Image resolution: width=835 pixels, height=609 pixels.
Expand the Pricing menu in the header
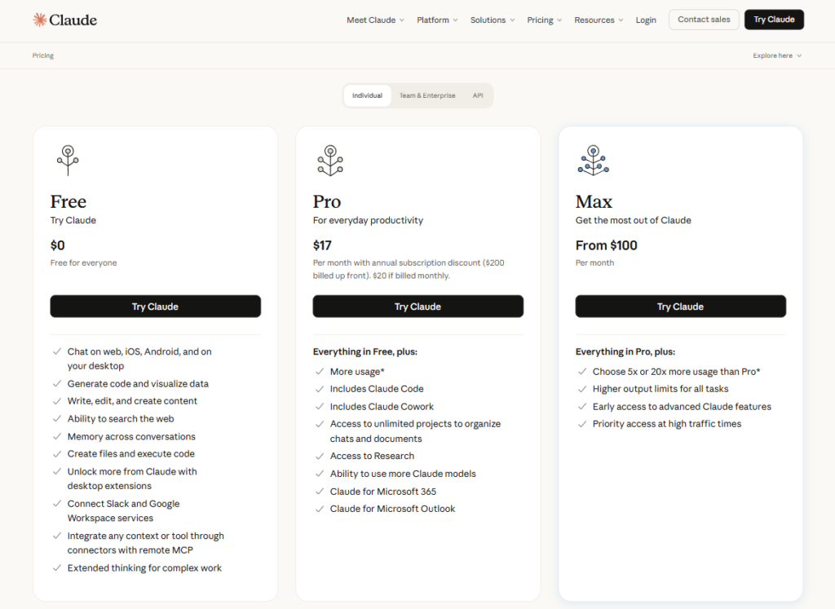coord(544,20)
